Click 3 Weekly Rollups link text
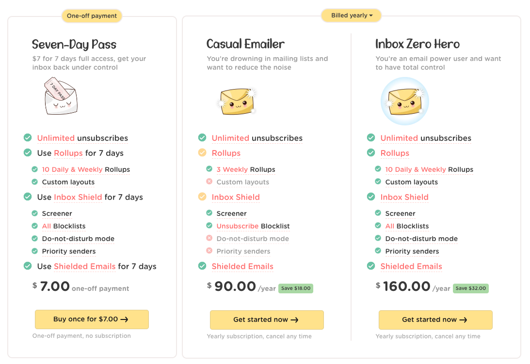This screenshot has width=530, height=364. point(246,169)
